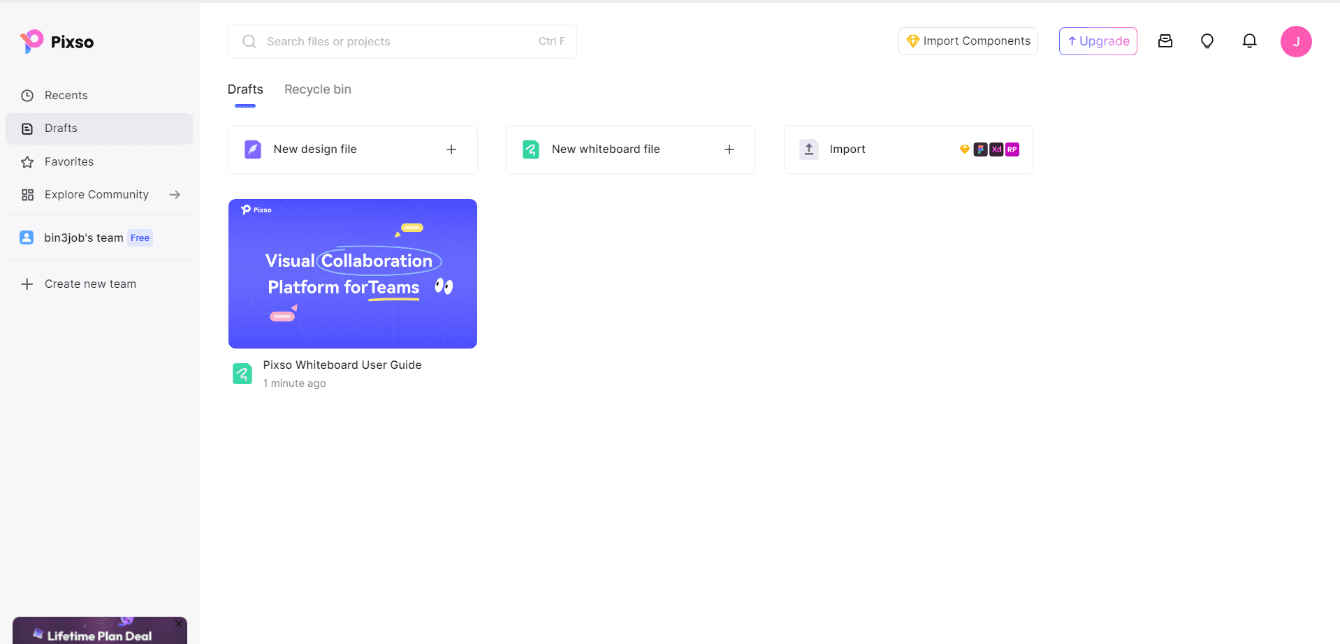Click the Recents clock icon
This screenshot has width=1340, height=644.
(27, 96)
